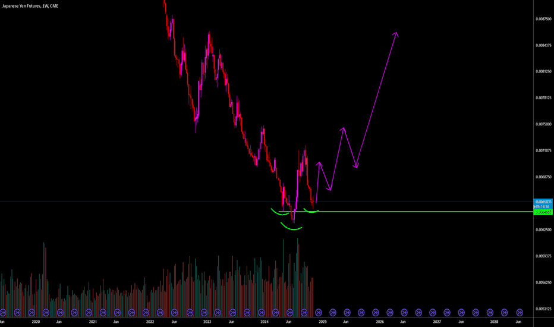Click the 2021 label on time axis
Screen dimensions: 554x327
(x=93, y=322)
